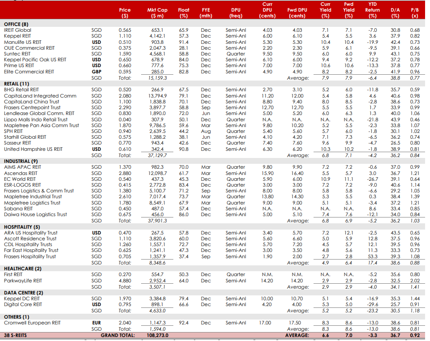Click 'Elite Commercial REIT' label
The height and width of the screenshot is (341, 430).
[29, 72]
